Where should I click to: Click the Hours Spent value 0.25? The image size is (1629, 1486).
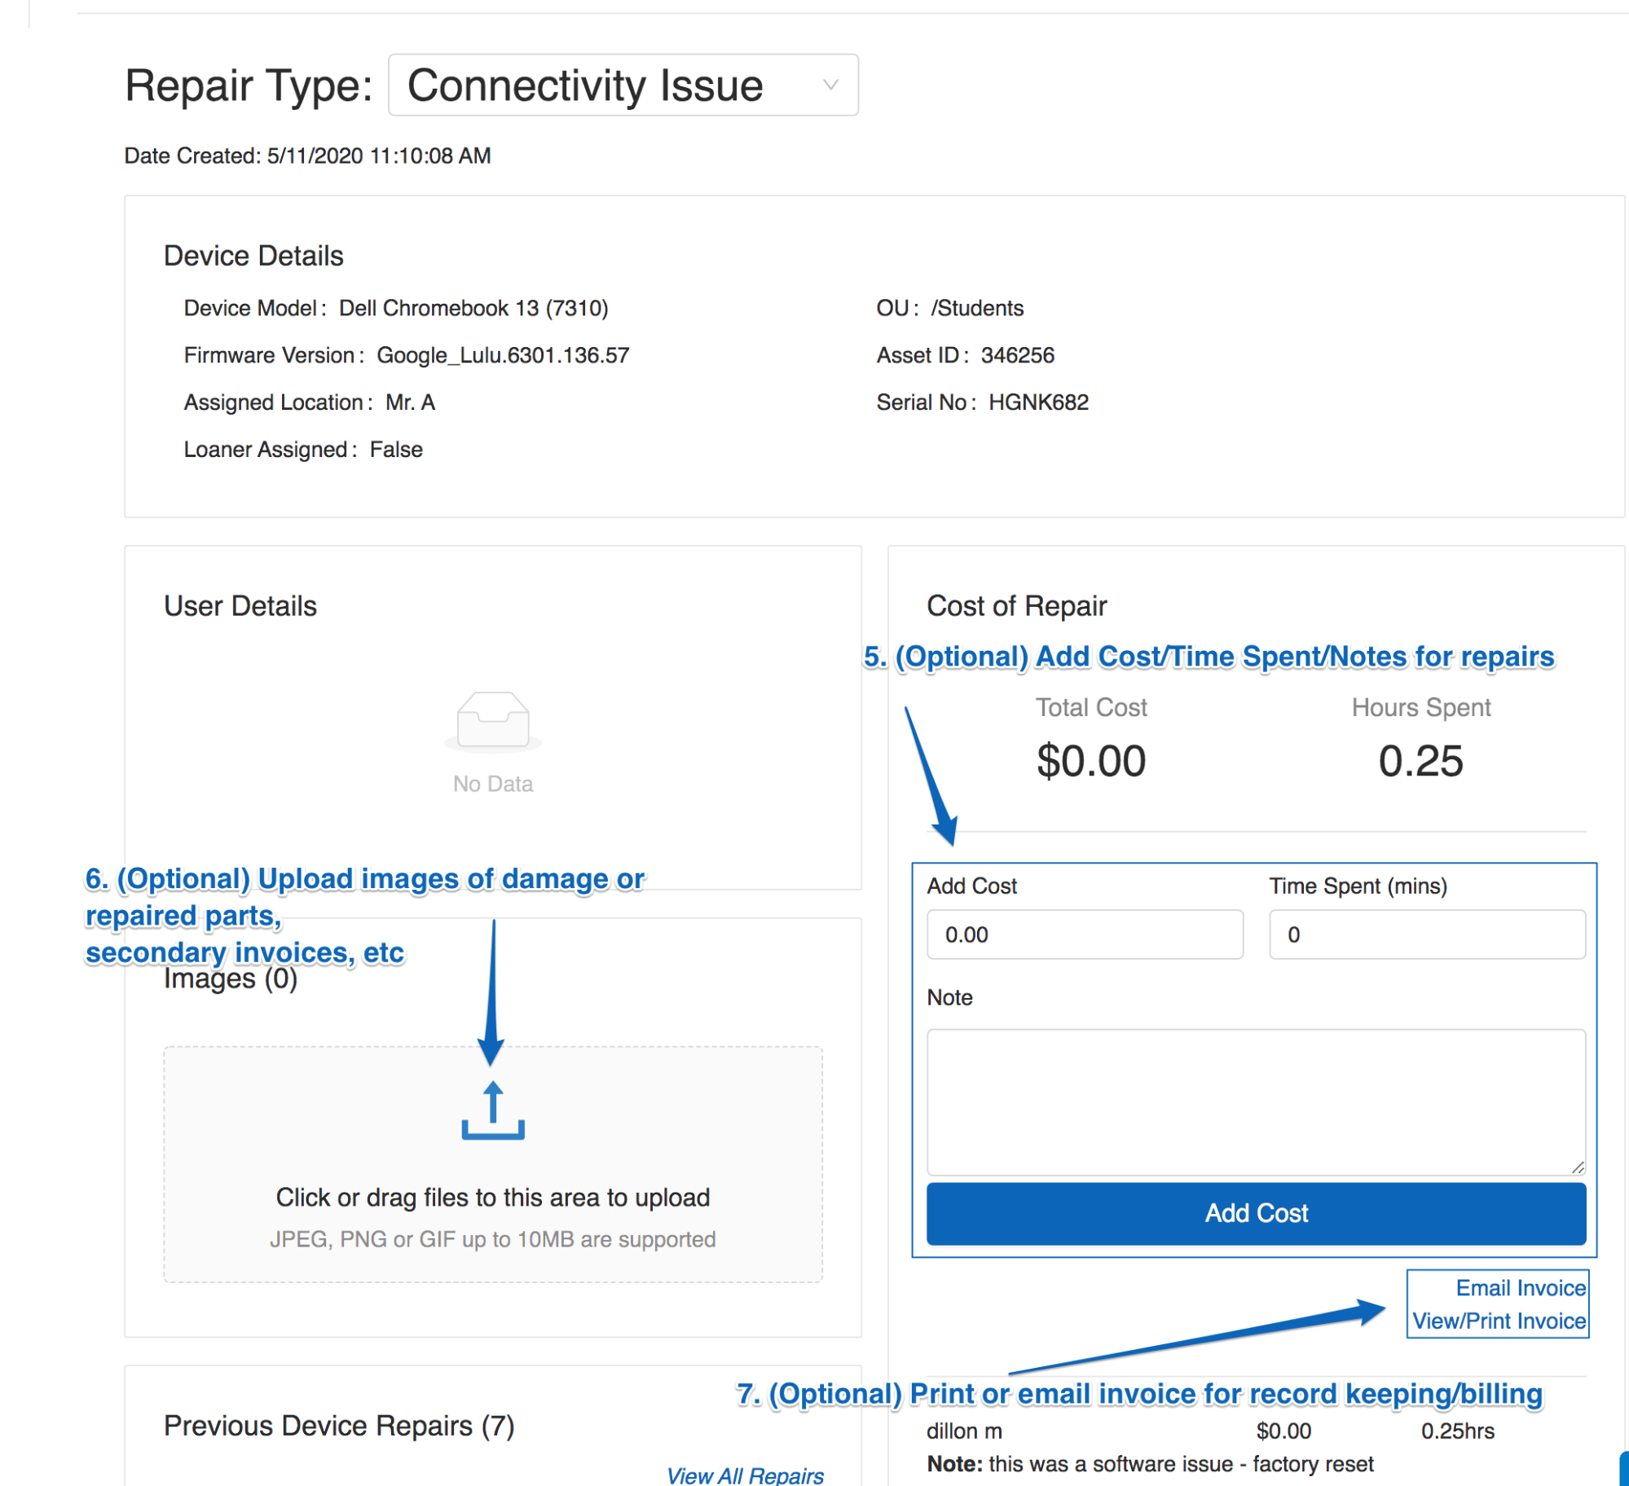[x=1420, y=761]
